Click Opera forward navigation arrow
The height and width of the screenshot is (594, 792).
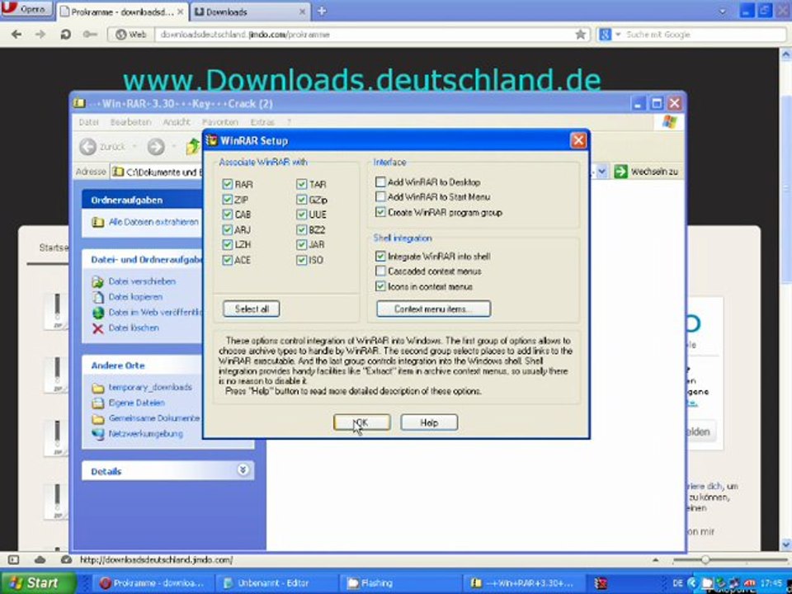tap(40, 35)
